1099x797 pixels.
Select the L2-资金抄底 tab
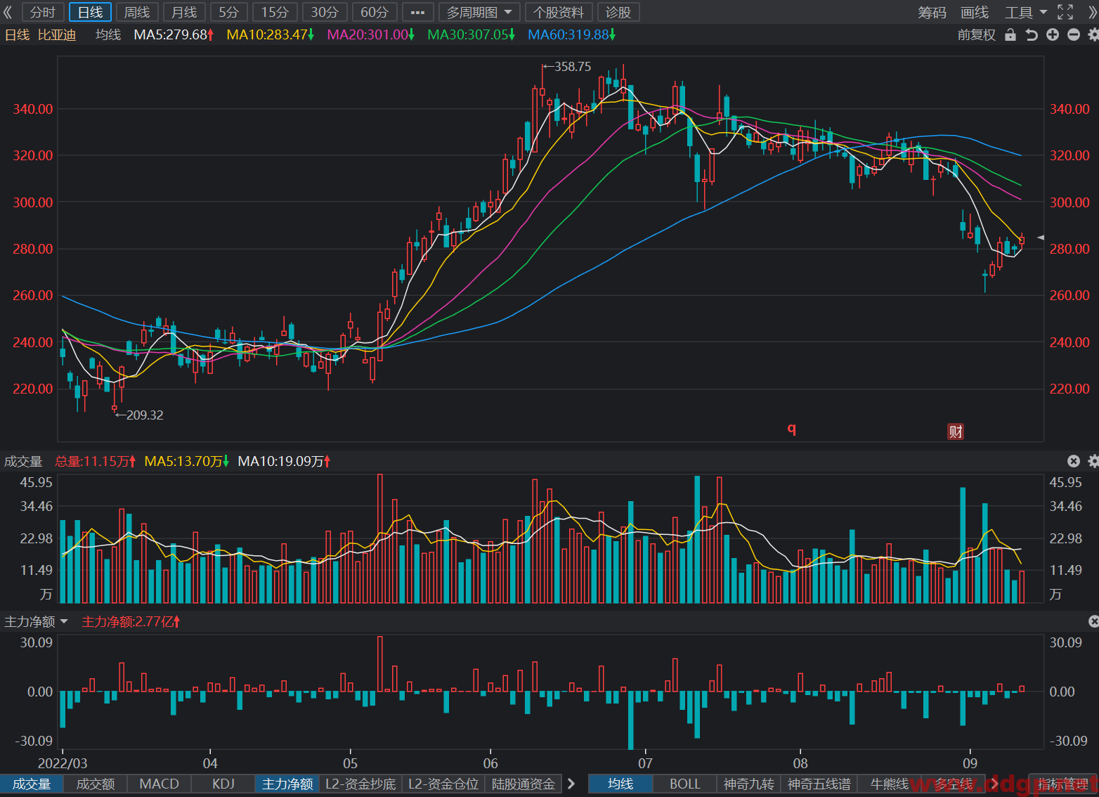[x=360, y=784]
